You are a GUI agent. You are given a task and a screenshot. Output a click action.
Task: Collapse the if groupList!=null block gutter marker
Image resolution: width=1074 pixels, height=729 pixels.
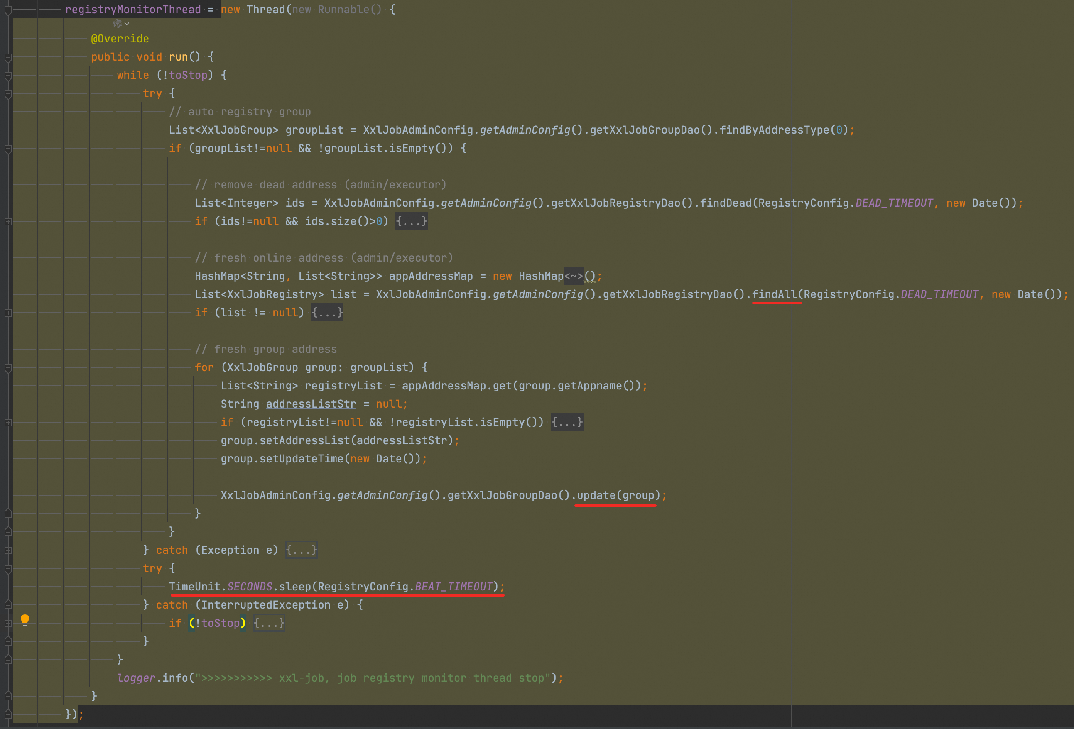click(8, 149)
